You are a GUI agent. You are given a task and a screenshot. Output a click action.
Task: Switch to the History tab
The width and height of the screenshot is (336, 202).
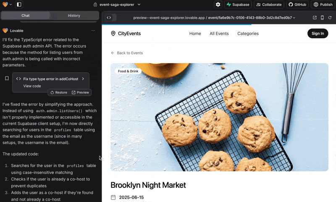pos(74,16)
